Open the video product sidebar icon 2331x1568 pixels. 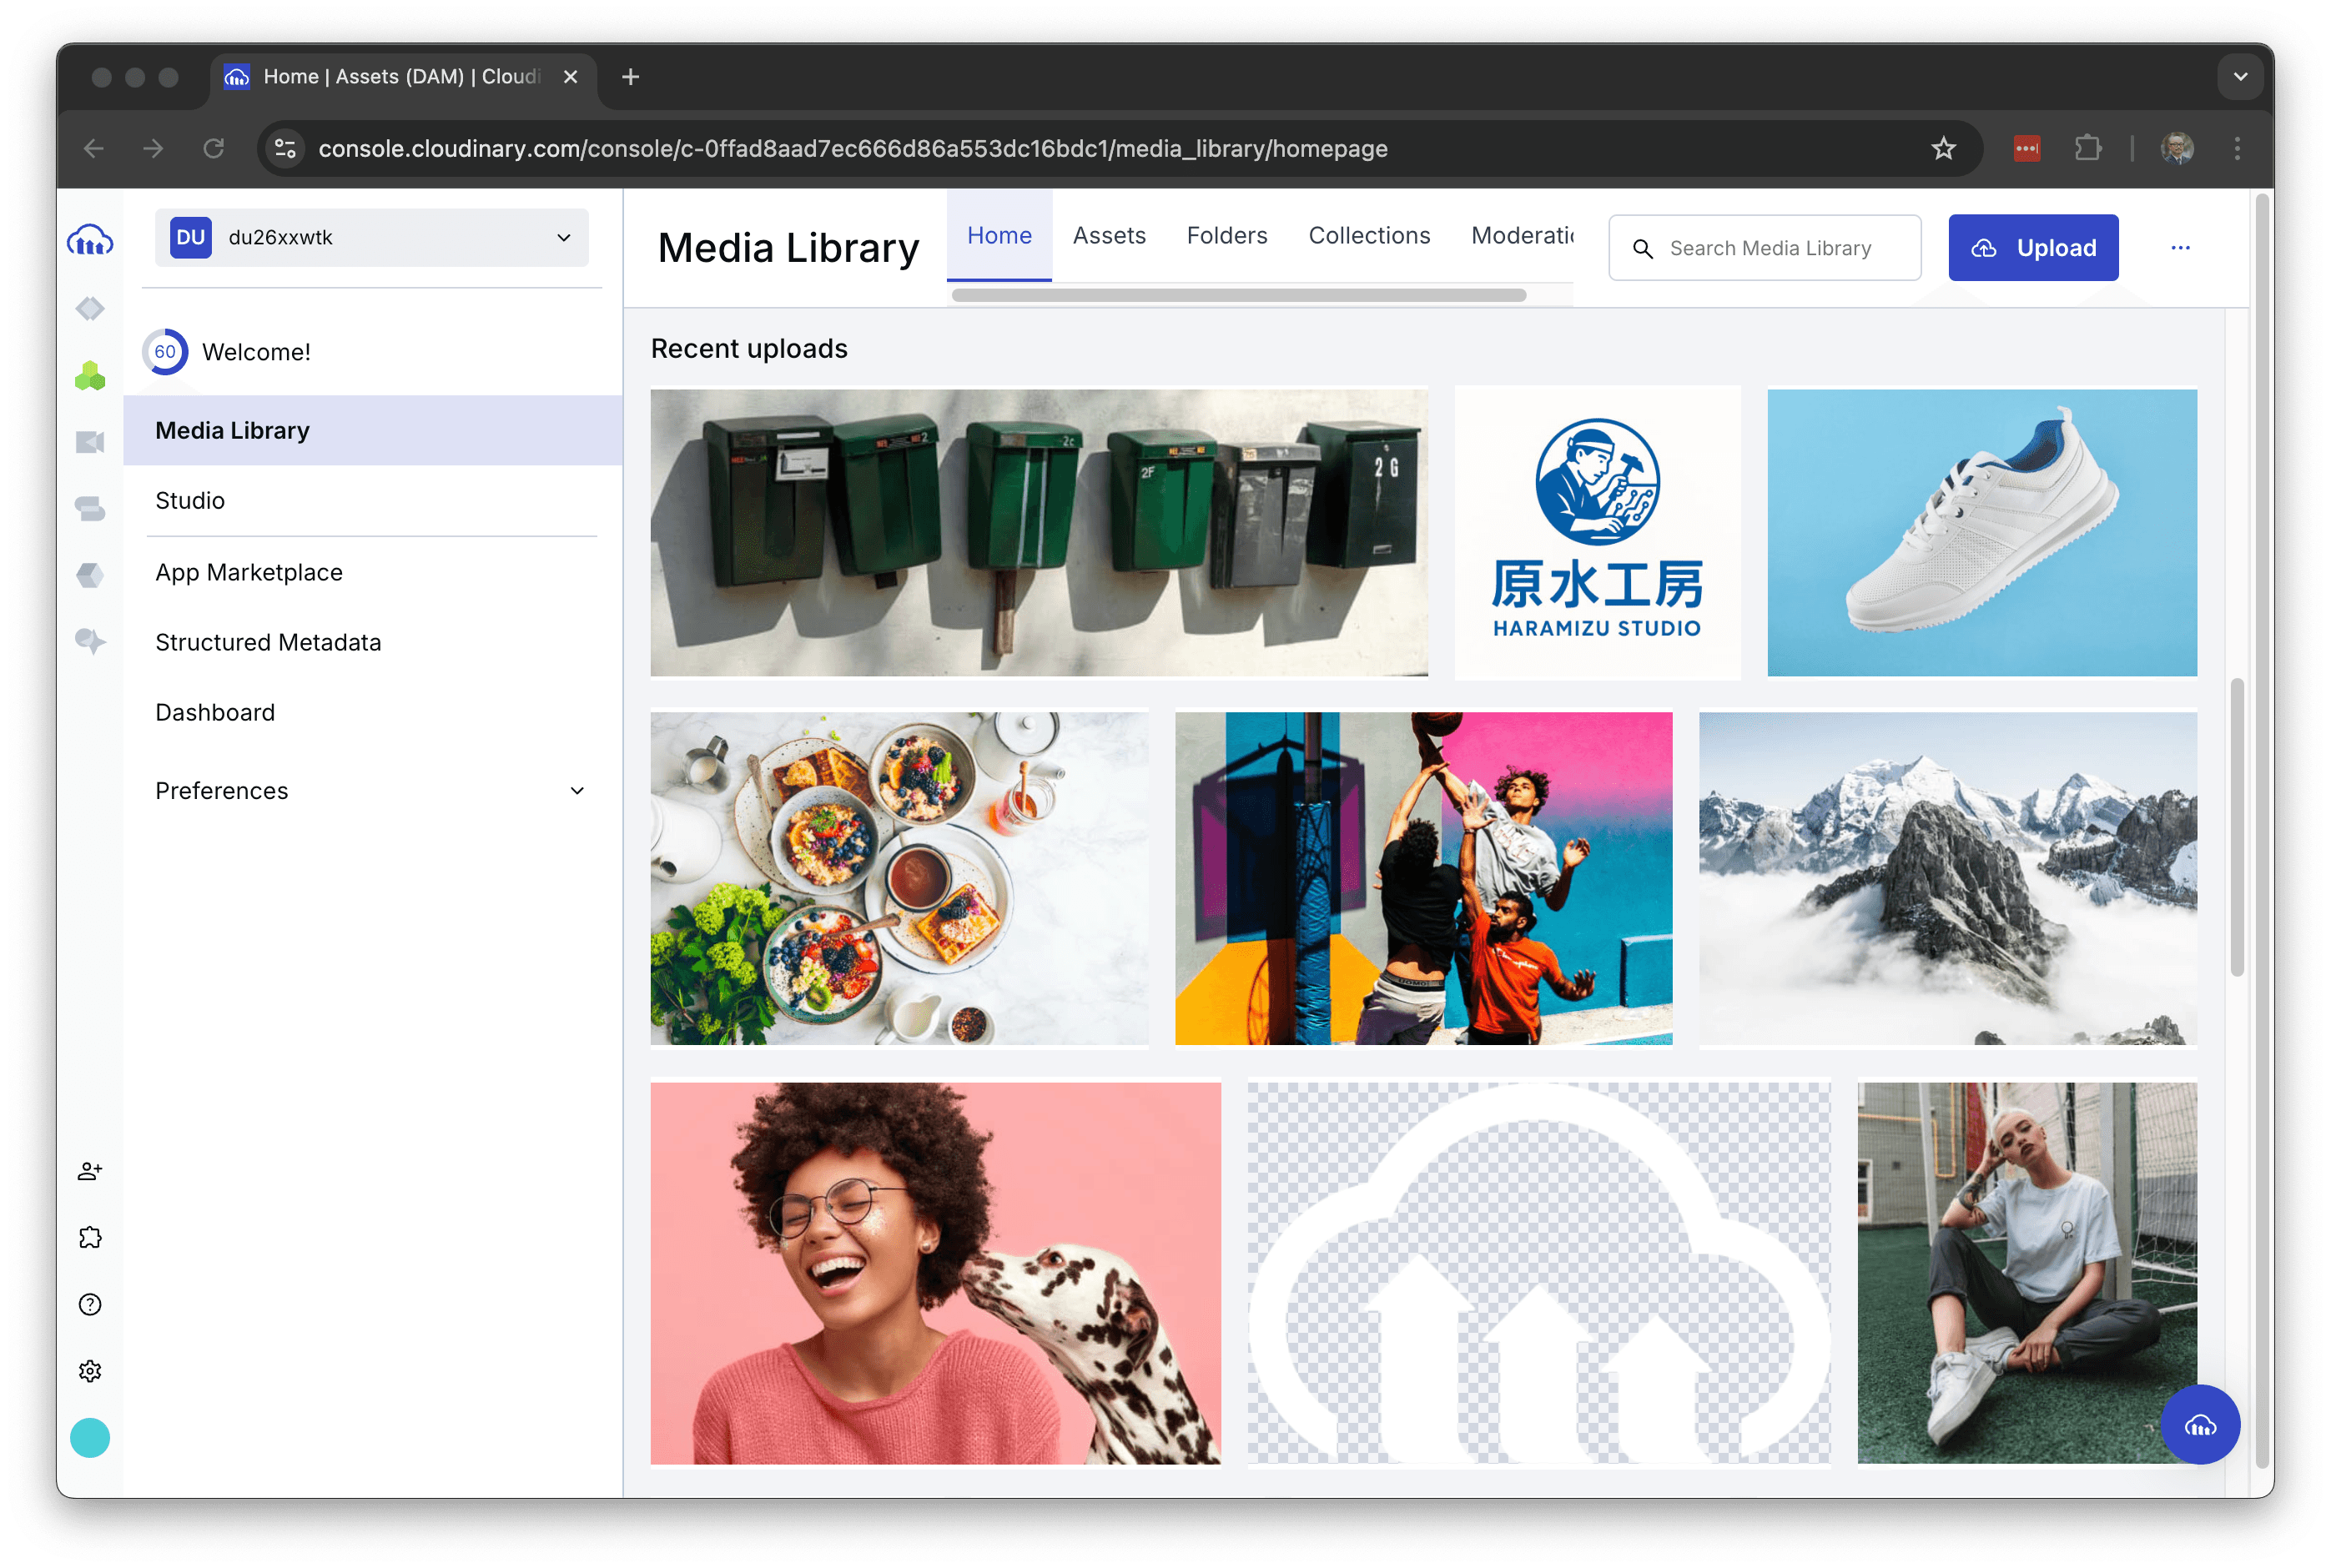[90, 442]
